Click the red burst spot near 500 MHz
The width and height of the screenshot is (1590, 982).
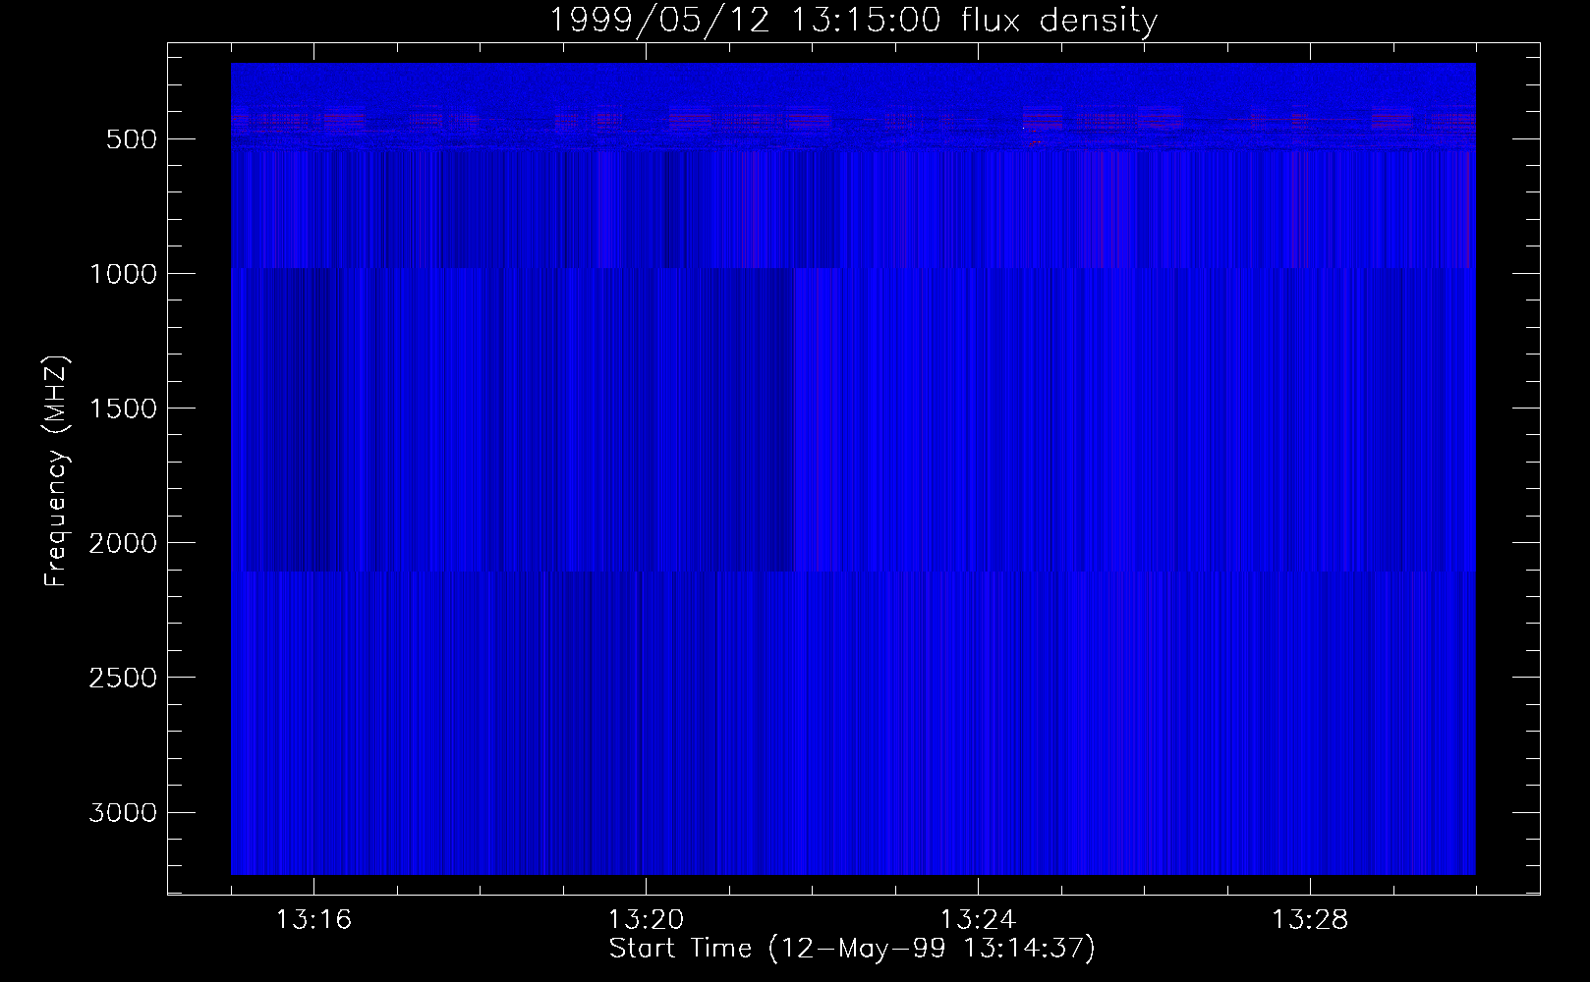(1034, 143)
